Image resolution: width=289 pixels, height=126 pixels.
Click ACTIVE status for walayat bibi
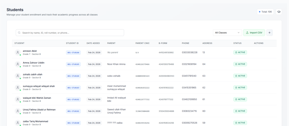pos(240,99)
